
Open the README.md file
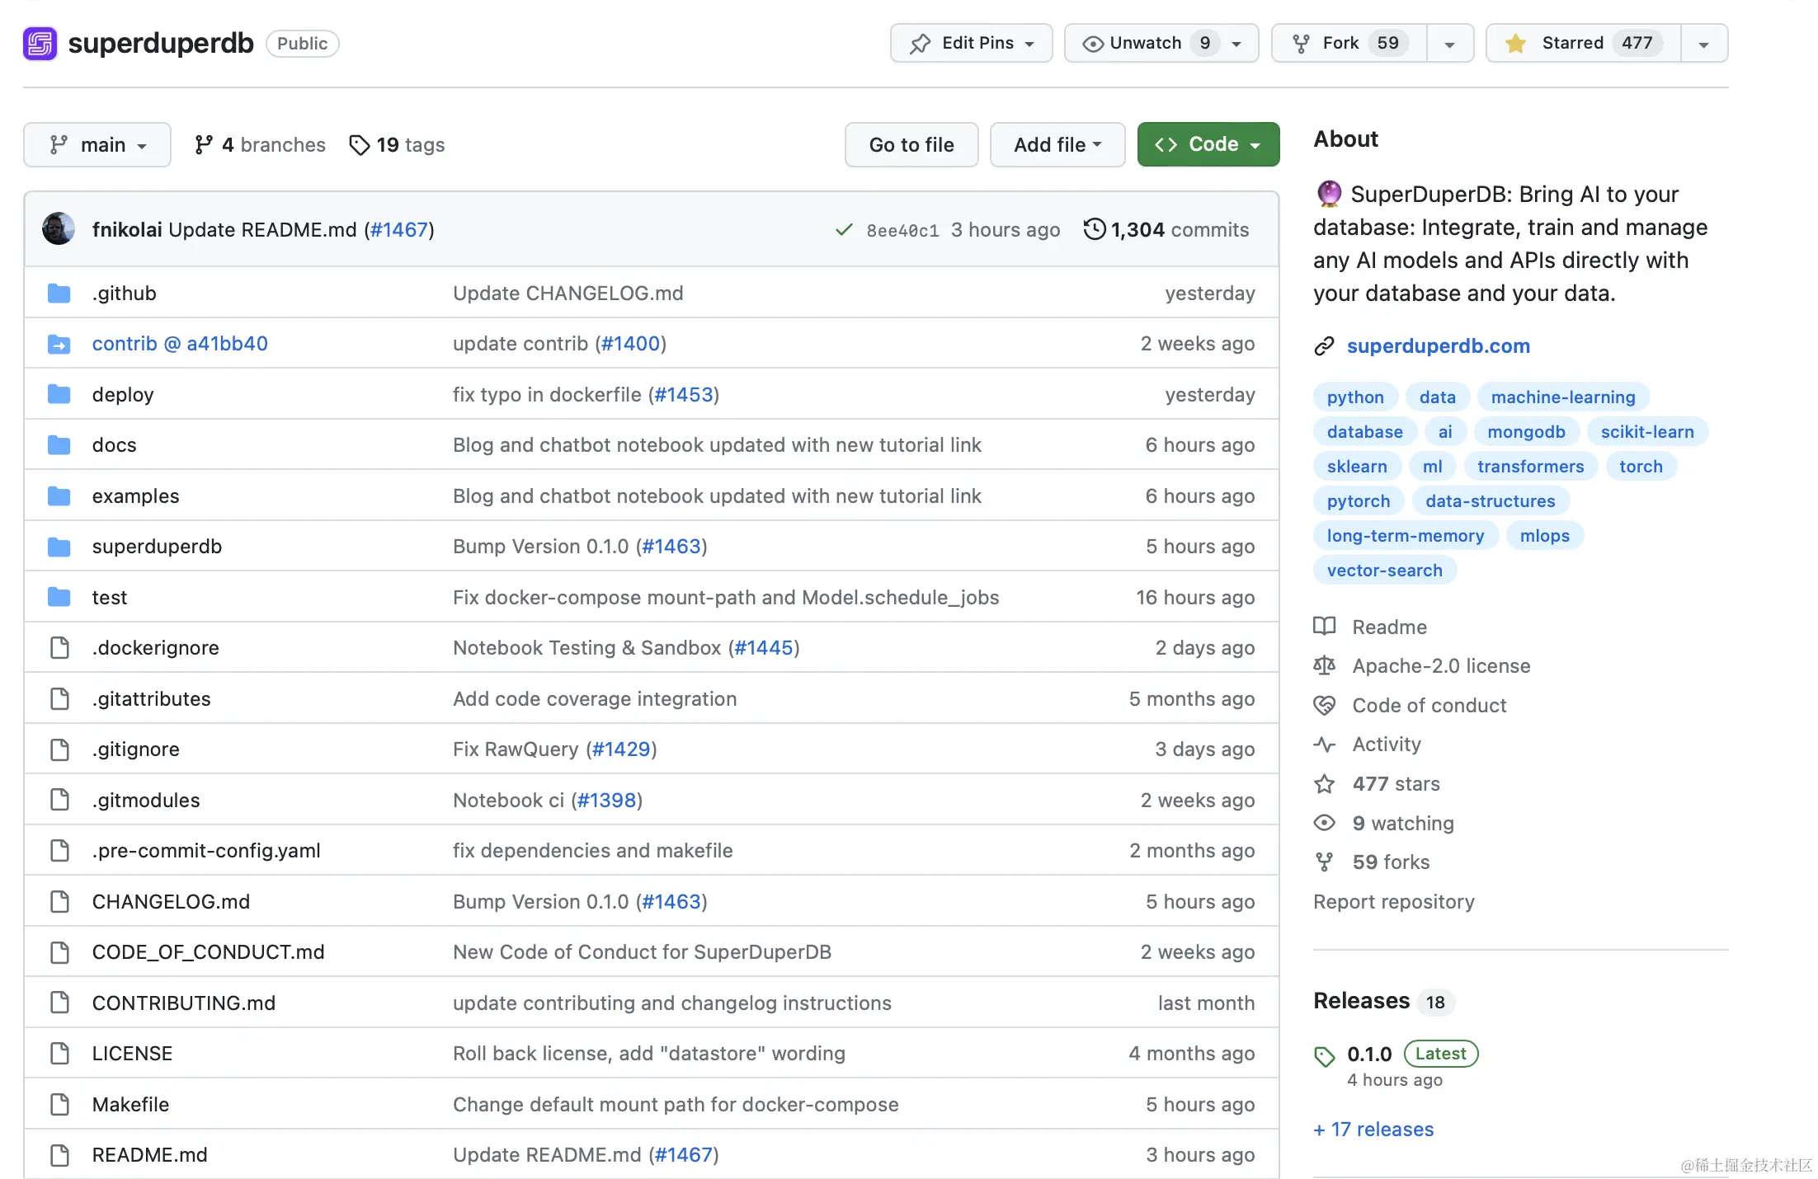pos(149,1155)
